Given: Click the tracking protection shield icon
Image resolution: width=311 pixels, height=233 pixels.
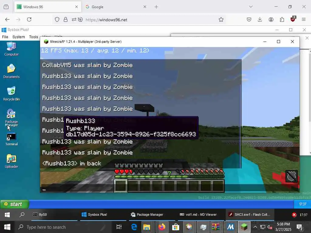Looking at the screenshot, I should (x=57, y=20).
